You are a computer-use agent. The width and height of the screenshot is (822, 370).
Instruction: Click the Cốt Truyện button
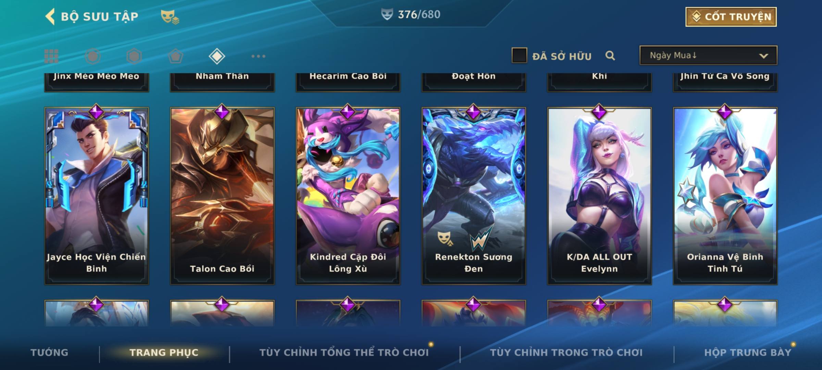(731, 16)
